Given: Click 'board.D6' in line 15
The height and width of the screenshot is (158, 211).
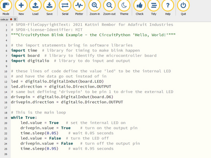Looking at the screenshot, I should [102, 97].
